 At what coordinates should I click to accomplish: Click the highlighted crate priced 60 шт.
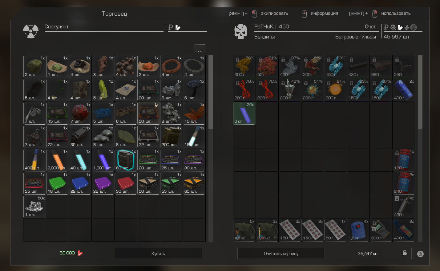(x=126, y=160)
